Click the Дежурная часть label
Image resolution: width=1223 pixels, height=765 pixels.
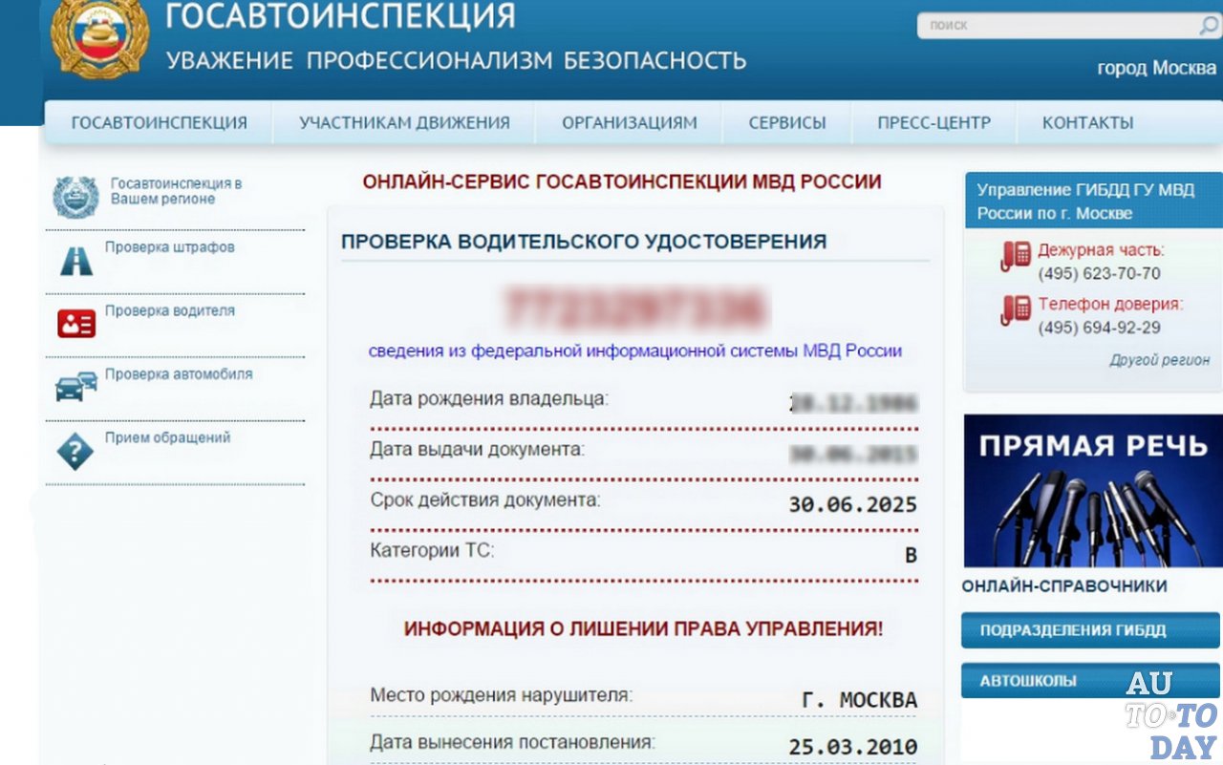pos(1101,250)
